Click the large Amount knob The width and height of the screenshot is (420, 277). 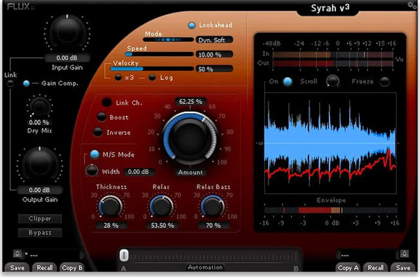click(x=190, y=138)
